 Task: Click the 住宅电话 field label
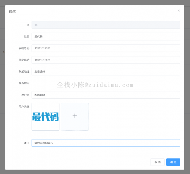(24, 60)
